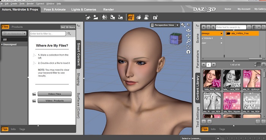Screen dimensions: 266x140
Task: Click the camera toolbar icon
Action: click(155, 17)
